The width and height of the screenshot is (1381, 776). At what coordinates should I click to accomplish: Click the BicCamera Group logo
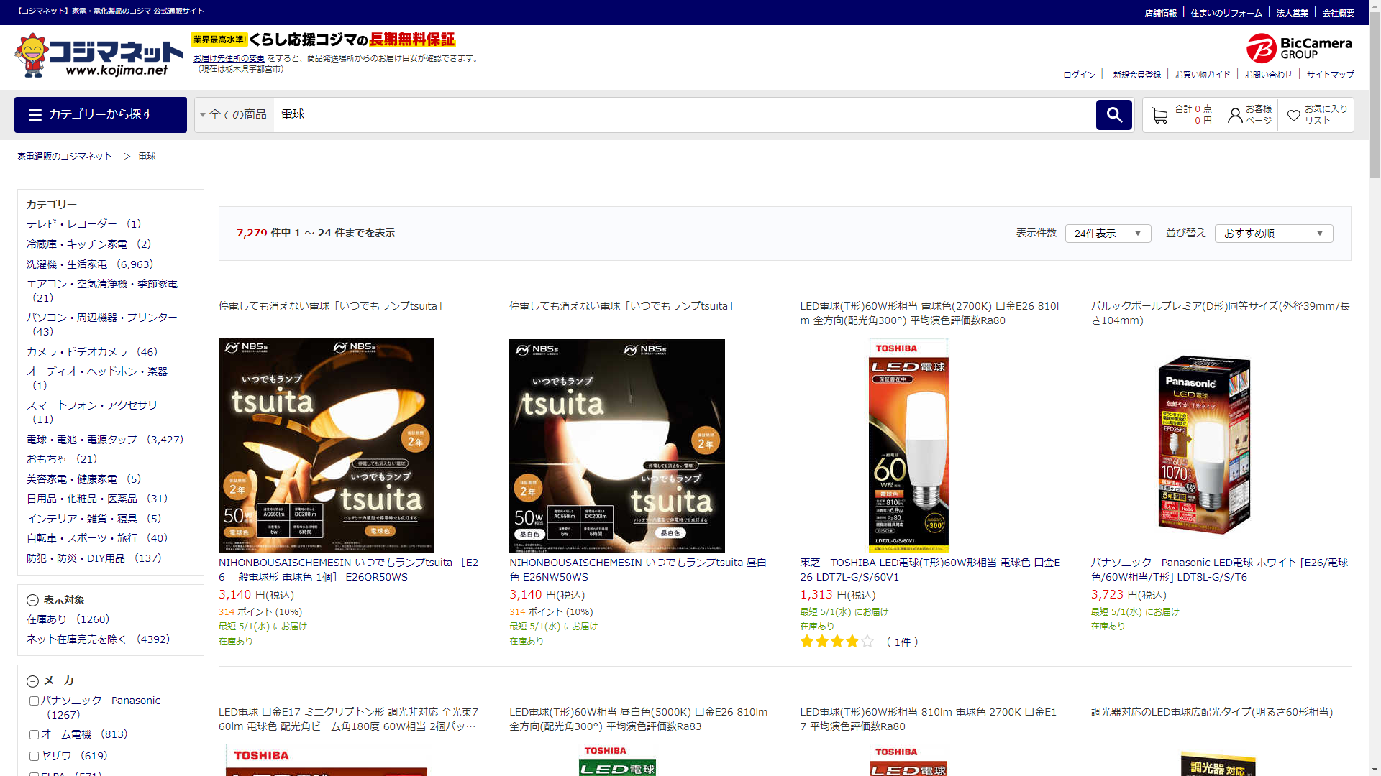coord(1299,48)
